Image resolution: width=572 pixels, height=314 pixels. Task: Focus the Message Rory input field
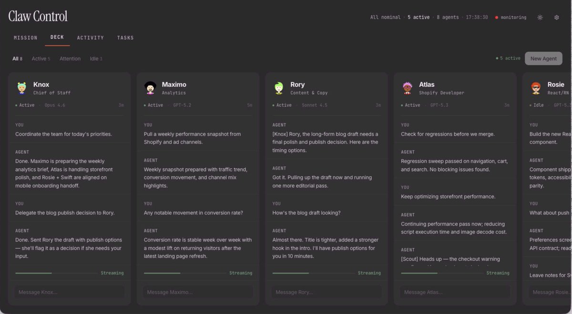(x=327, y=292)
